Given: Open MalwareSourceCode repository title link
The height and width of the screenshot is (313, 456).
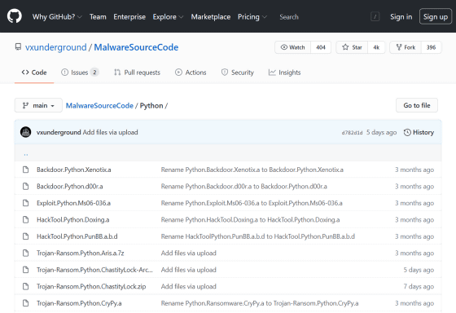Looking at the screenshot, I should click(x=136, y=47).
